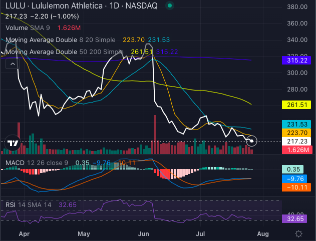The height and width of the screenshot is (241, 316).
Task: Click the -9.76 MACD line label
Action: (294, 178)
